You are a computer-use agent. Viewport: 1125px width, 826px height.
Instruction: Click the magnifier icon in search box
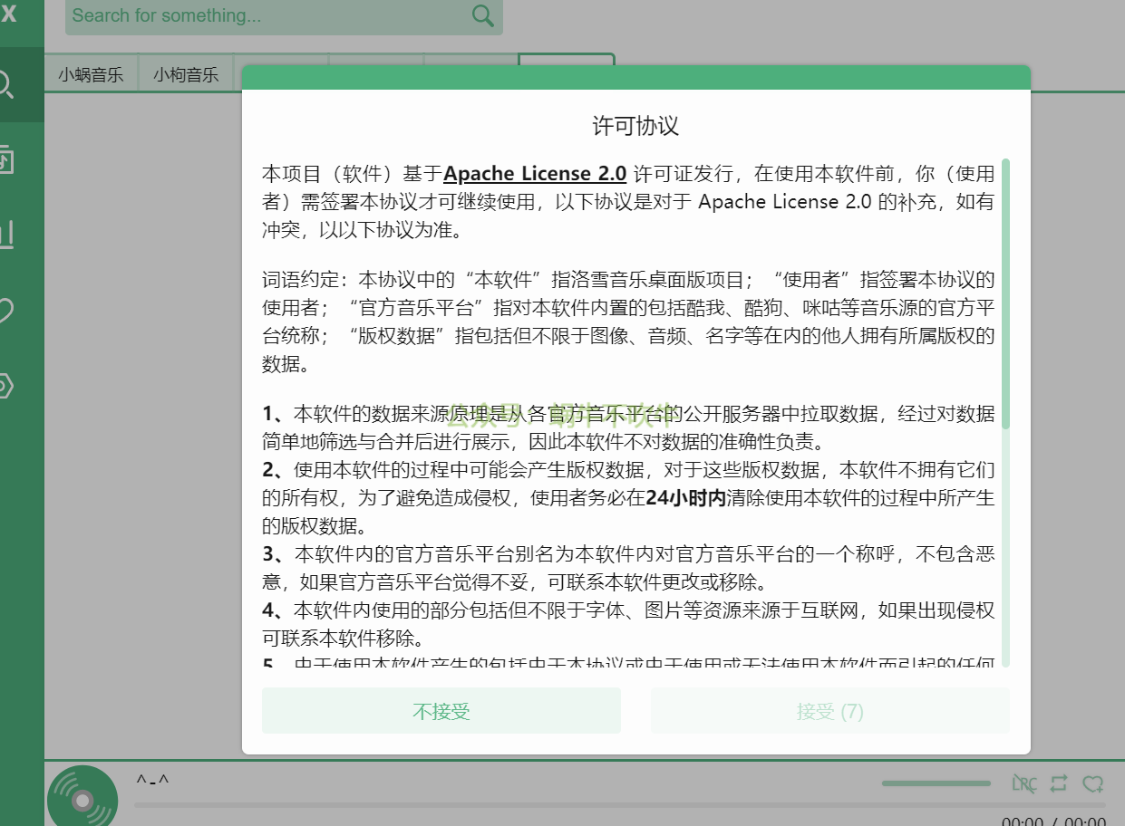pyautogui.click(x=483, y=15)
